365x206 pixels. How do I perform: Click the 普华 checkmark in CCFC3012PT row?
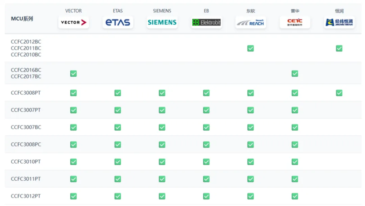(295, 196)
